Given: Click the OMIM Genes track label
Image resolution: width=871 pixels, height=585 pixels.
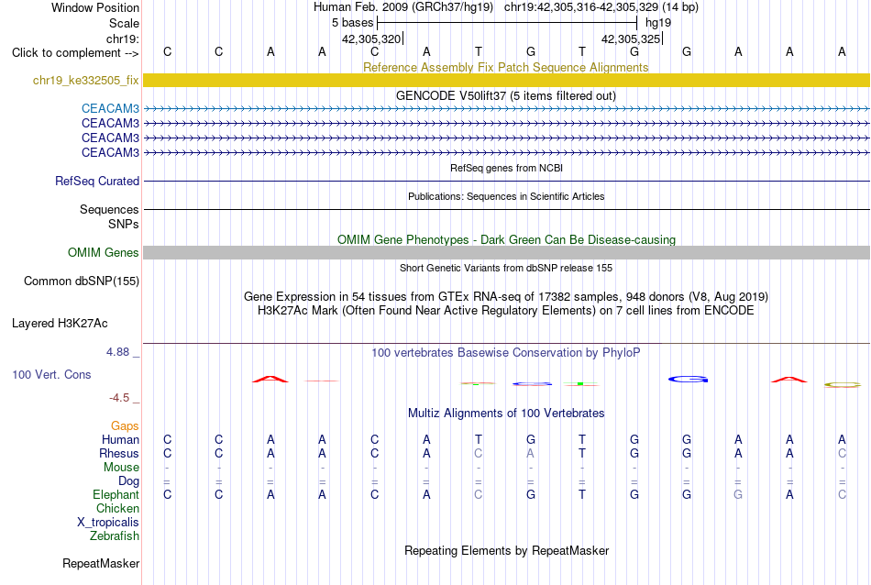Looking at the screenshot, I should [103, 252].
